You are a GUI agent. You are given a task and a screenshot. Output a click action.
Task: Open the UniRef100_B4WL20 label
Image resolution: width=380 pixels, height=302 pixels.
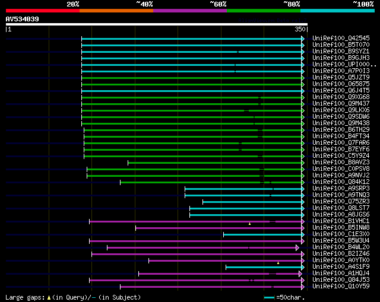pyautogui.click(x=341, y=247)
